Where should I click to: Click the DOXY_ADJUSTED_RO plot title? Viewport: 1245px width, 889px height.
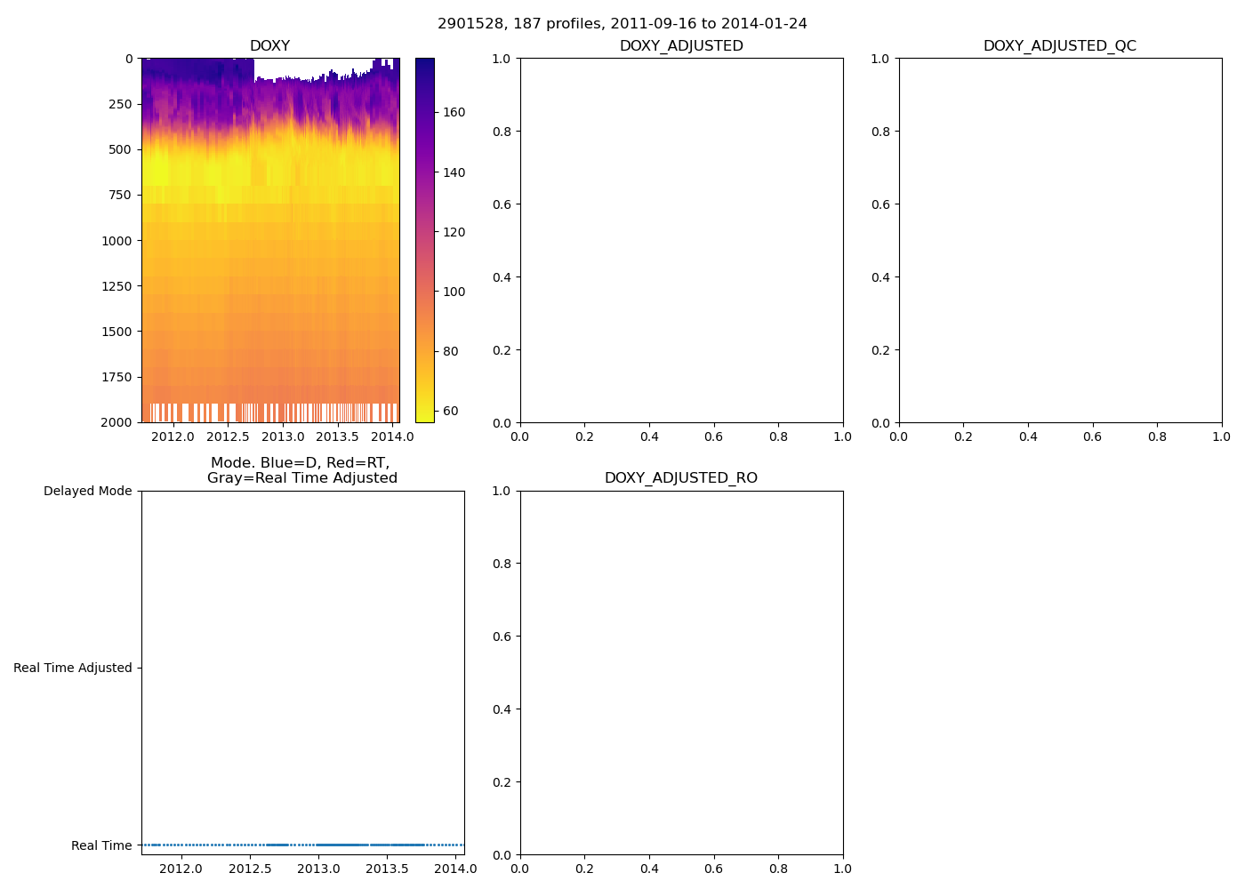681,478
